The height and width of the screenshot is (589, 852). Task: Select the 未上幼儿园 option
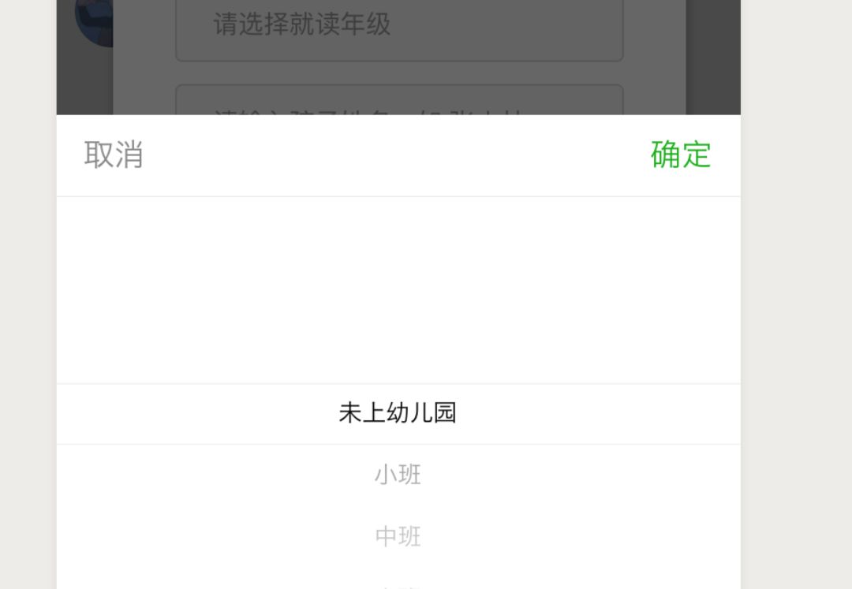(398, 413)
